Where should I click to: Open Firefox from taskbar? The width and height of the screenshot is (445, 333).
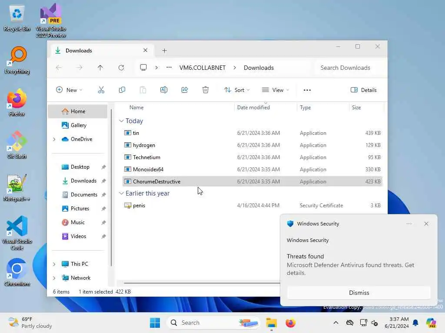290,323
